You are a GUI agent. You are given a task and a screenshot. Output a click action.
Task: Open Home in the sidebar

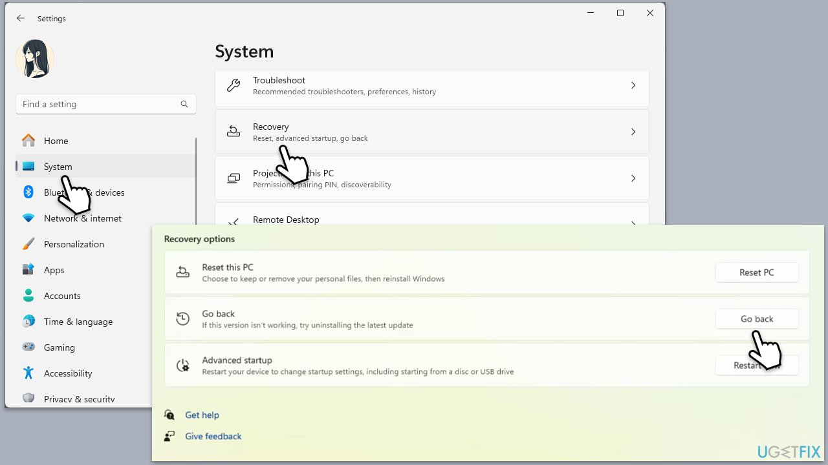coord(106,141)
